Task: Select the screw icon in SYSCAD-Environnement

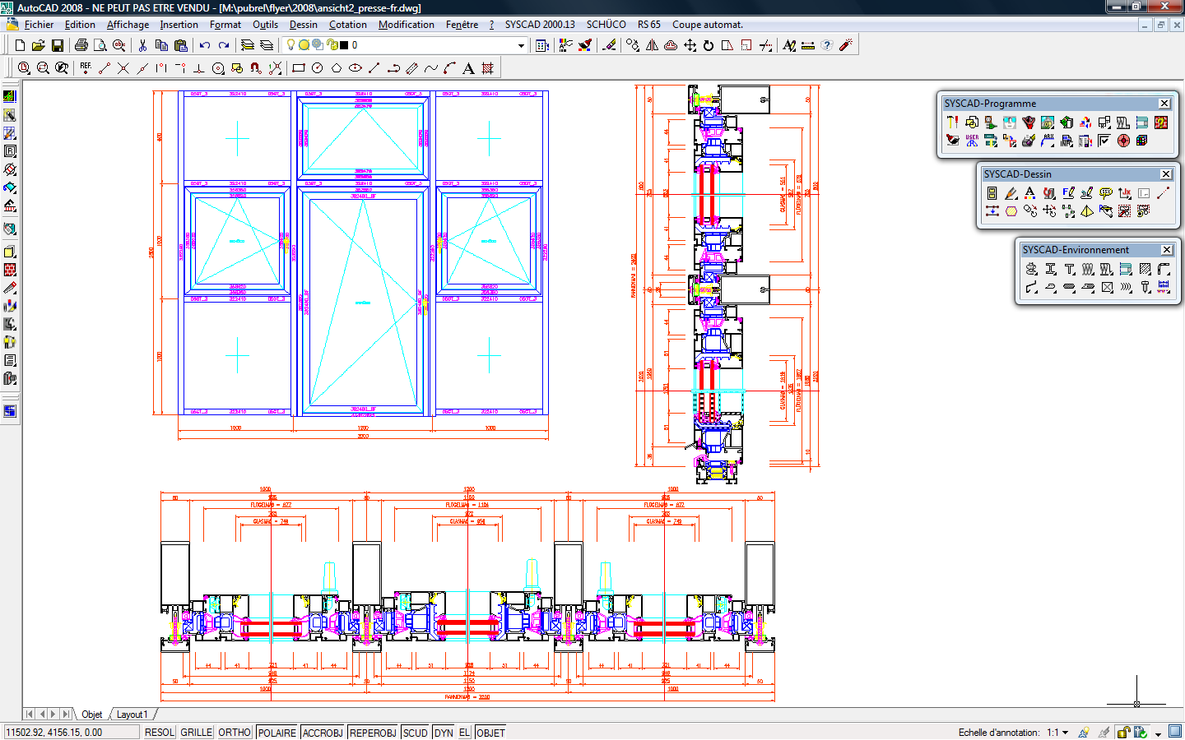Action: pyautogui.click(x=1145, y=287)
